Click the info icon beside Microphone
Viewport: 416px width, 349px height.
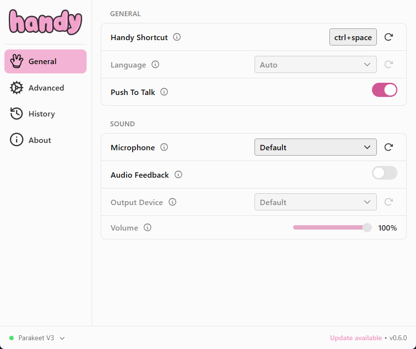coord(164,147)
